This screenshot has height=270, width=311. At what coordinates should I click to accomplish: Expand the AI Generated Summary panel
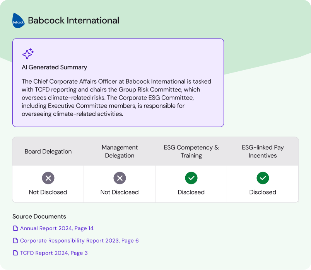coord(118,83)
